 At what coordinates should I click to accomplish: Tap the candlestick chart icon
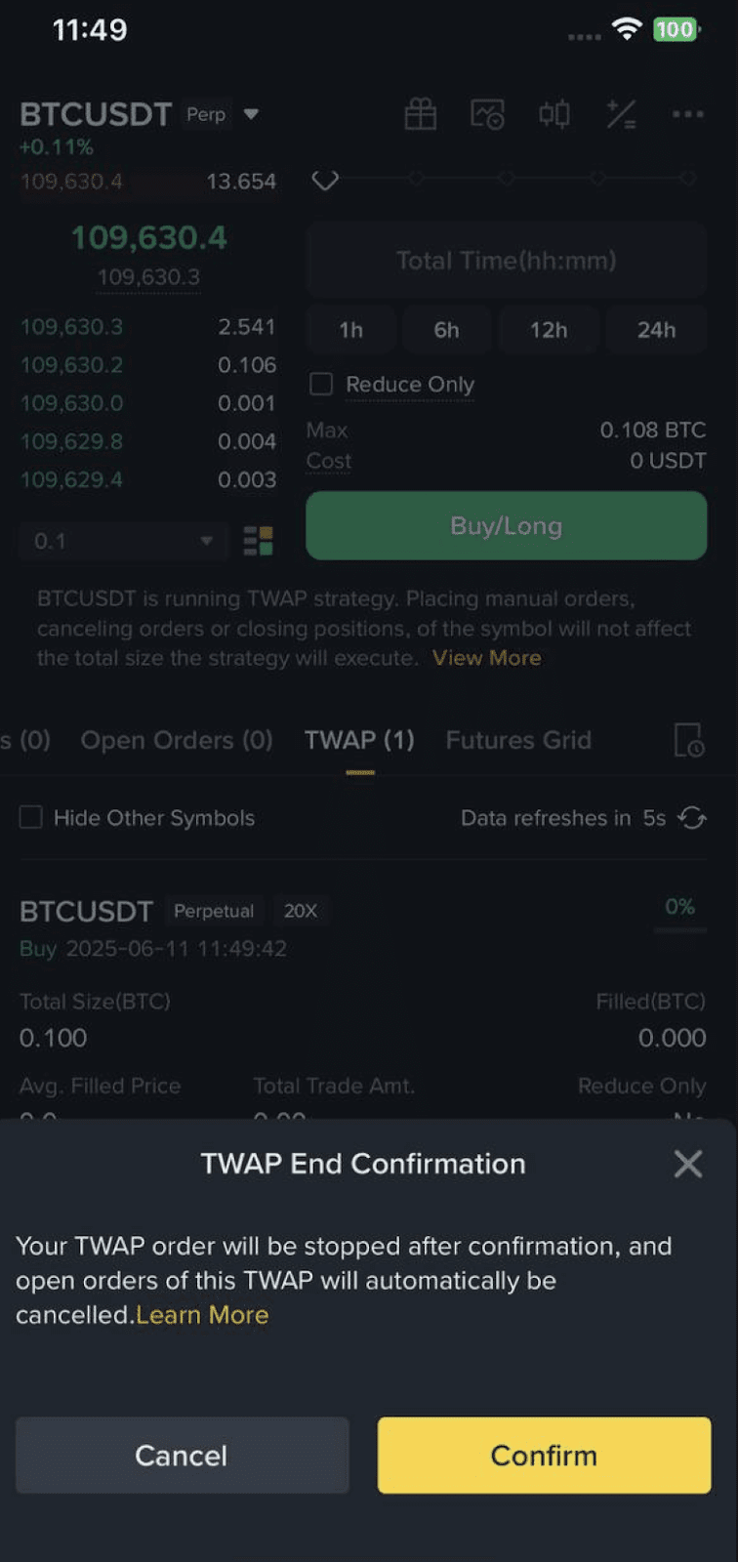tap(554, 114)
